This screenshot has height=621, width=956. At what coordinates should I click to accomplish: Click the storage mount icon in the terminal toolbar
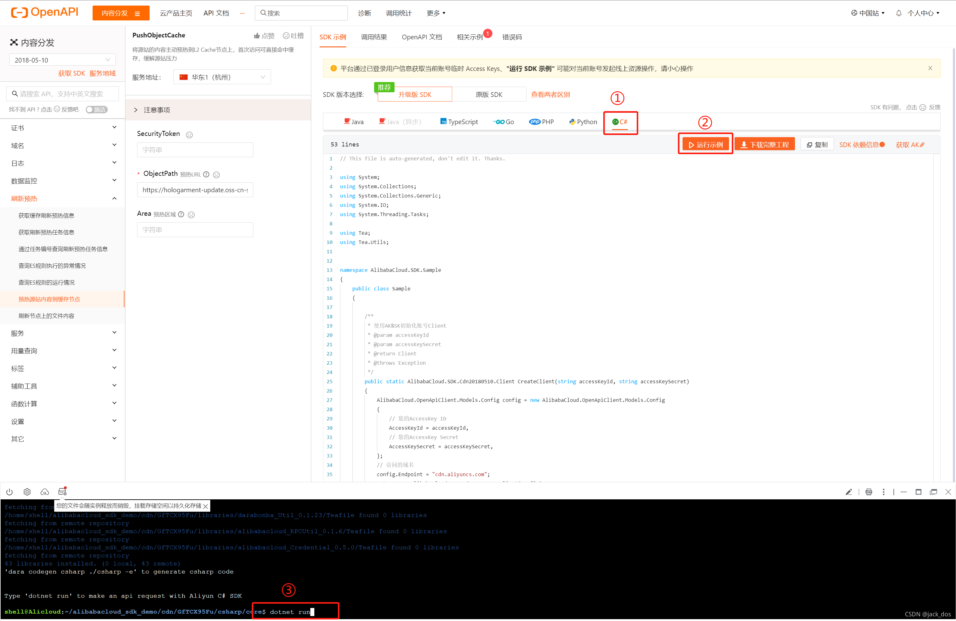(62, 492)
